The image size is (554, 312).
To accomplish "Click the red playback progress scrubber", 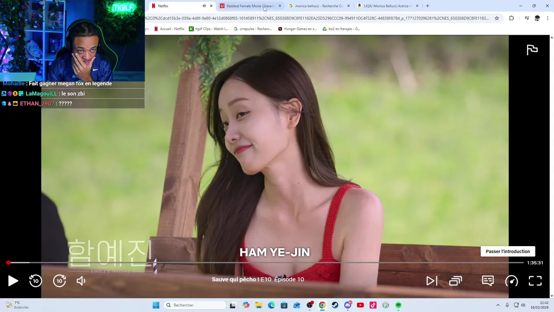I will (x=8, y=263).
